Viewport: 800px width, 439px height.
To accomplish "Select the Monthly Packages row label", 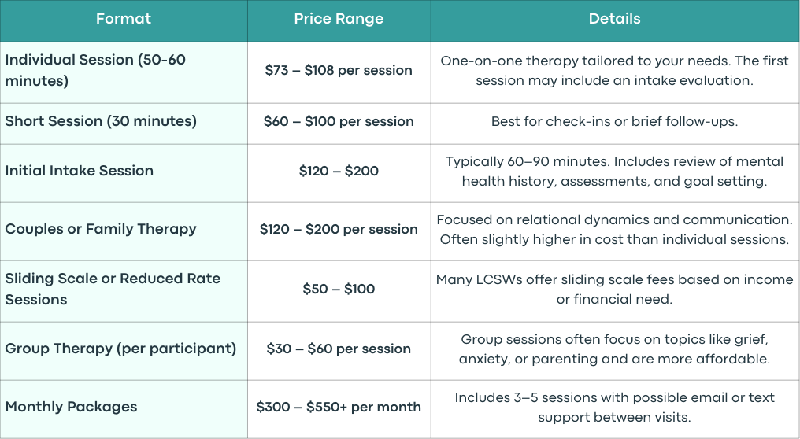I will [x=71, y=407].
